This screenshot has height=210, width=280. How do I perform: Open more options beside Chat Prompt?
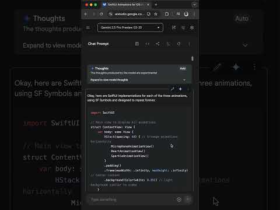189,44
